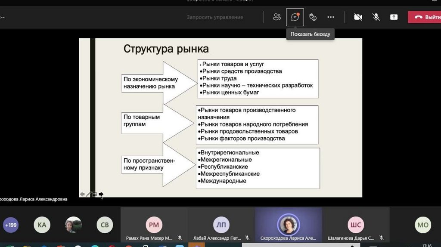Click Рынки продовольственных товаров bullet
Screen dimensions: 441x247
point(248,131)
